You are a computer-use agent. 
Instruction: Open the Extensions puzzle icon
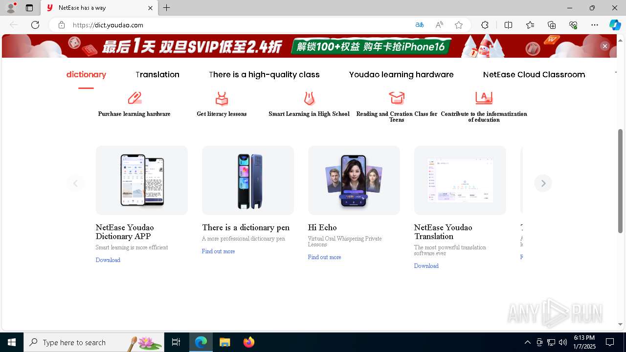(485, 25)
